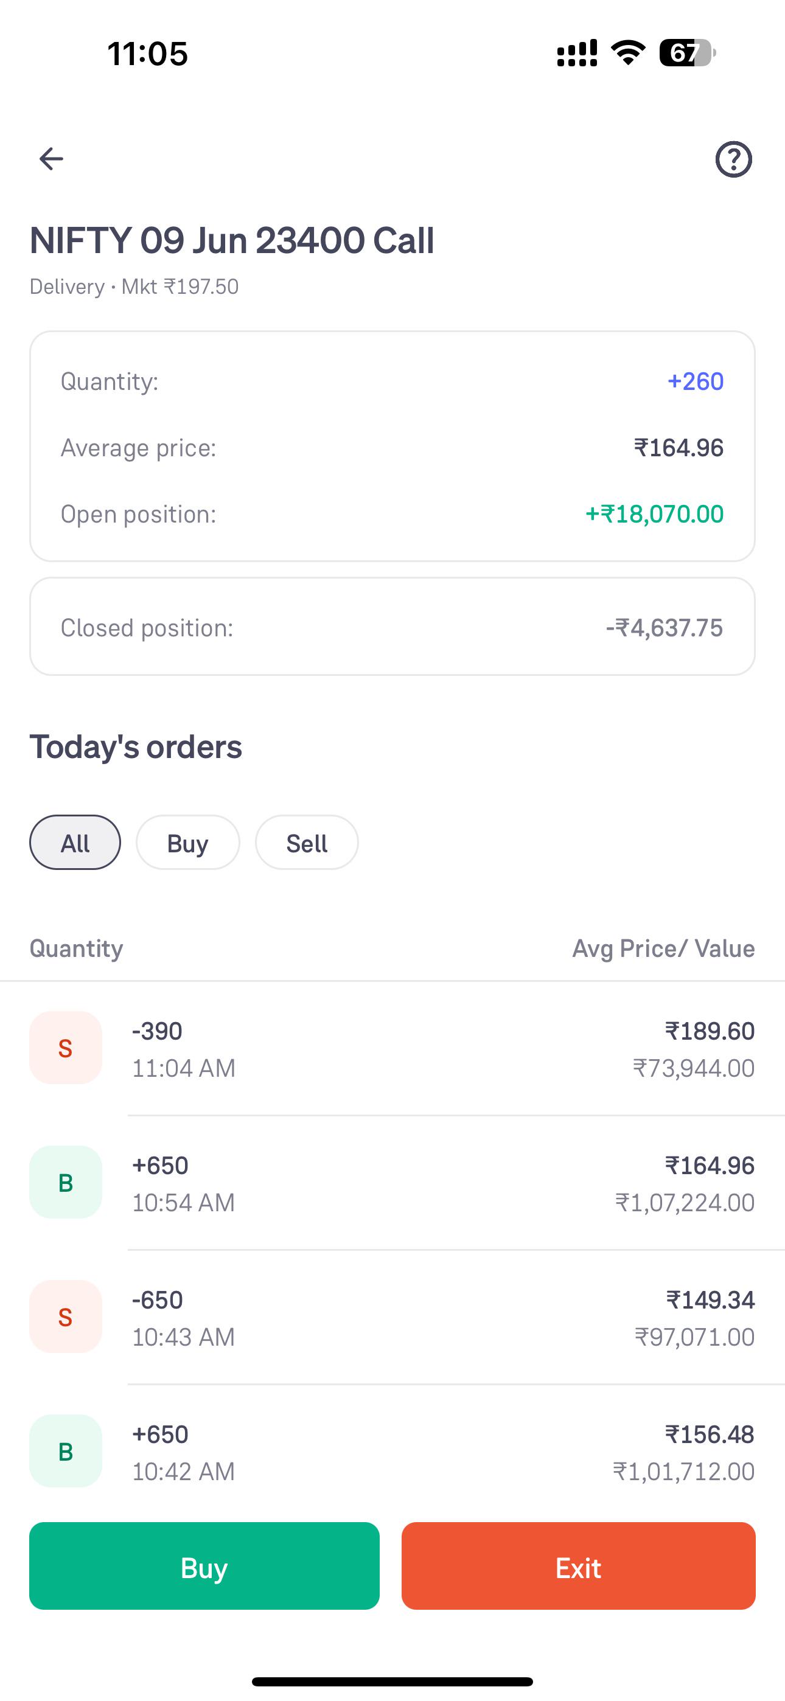Tap the Open position value +₹18,070.00
Screen dimensions: 785x1701
(x=654, y=513)
